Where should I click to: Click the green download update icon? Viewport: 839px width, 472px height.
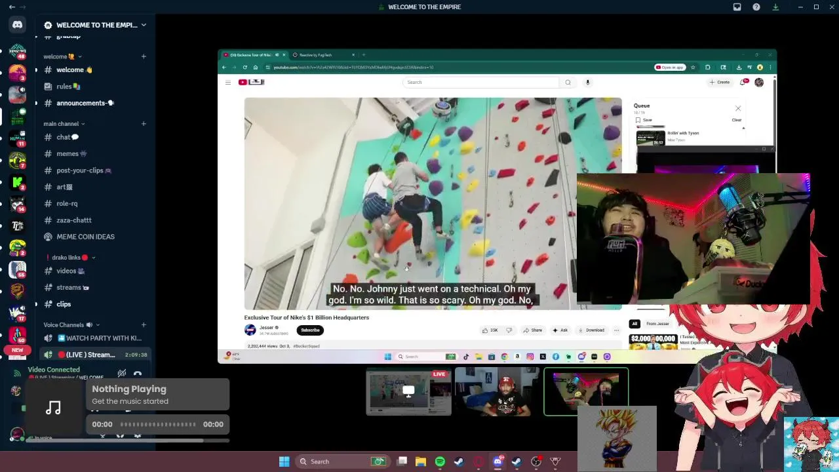(775, 7)
